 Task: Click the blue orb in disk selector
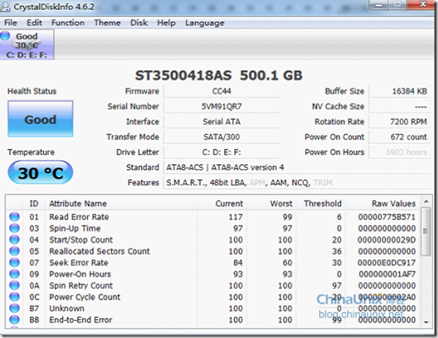tap(5, 36)
